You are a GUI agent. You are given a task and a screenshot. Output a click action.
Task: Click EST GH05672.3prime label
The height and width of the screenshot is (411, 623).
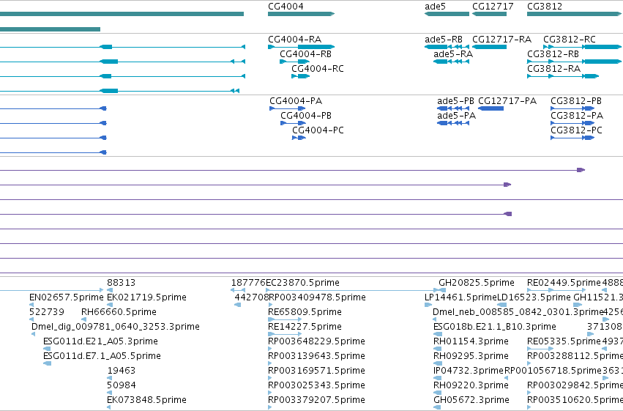[471, 400]
